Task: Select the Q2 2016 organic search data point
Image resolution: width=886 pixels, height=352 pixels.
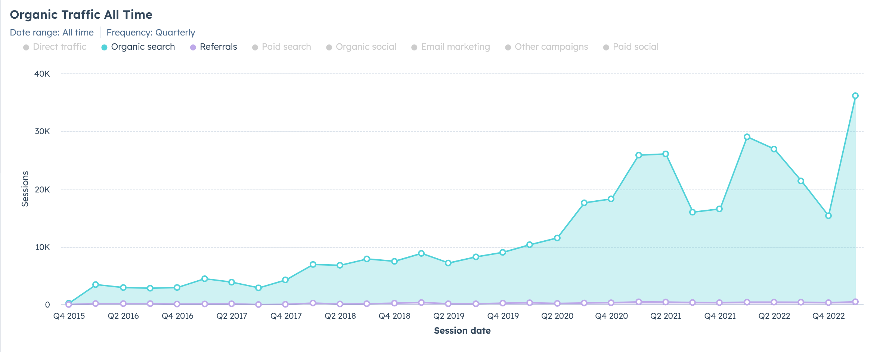Action: pyautogui.click(x=123, y=287)
